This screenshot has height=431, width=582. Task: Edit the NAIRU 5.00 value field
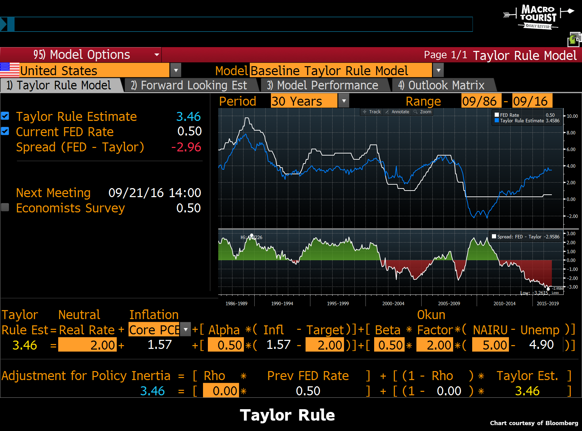pos(491,345)
